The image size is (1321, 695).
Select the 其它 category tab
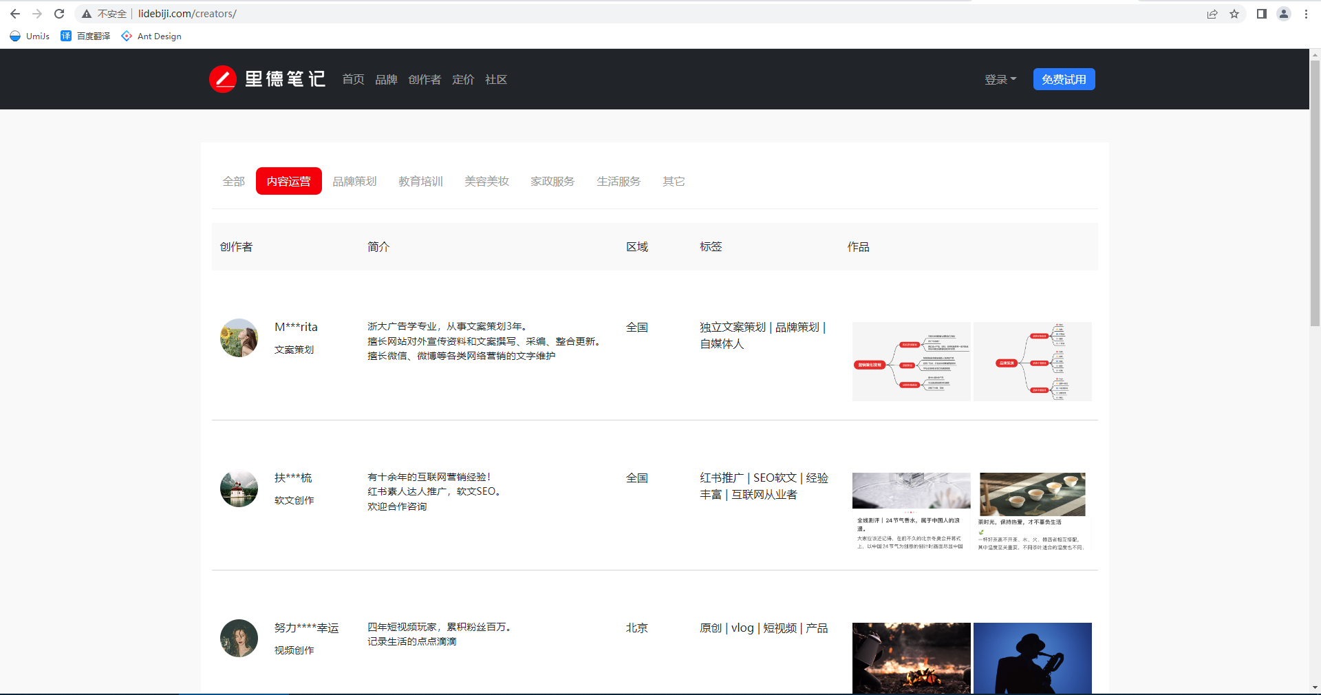[674, 181]
